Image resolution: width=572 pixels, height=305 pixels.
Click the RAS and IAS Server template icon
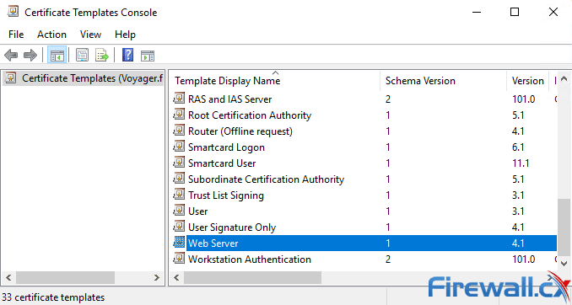pyautogui.click(x=179, y=99)
